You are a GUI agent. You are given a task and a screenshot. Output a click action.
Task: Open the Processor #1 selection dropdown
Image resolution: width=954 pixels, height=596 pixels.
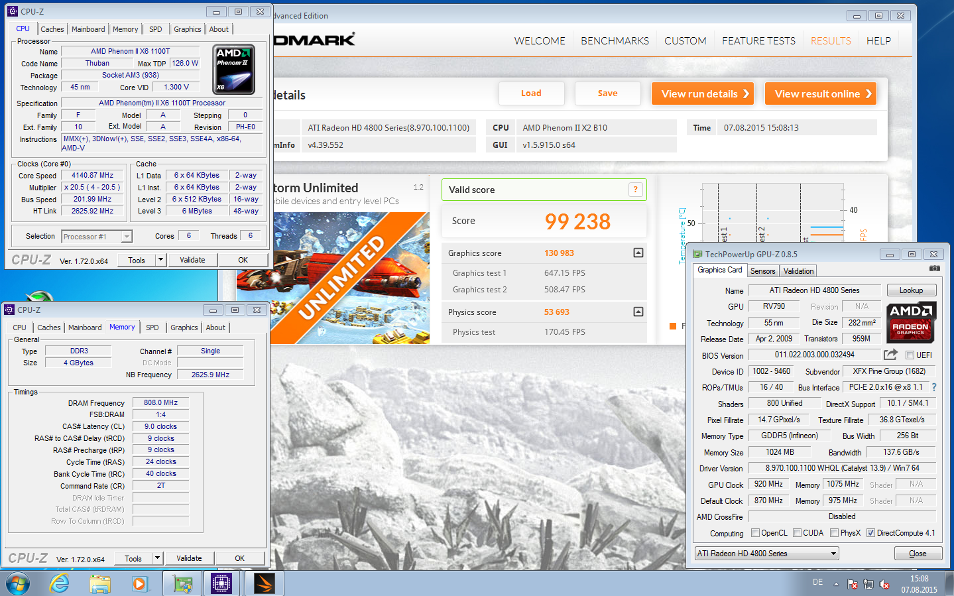127,237
